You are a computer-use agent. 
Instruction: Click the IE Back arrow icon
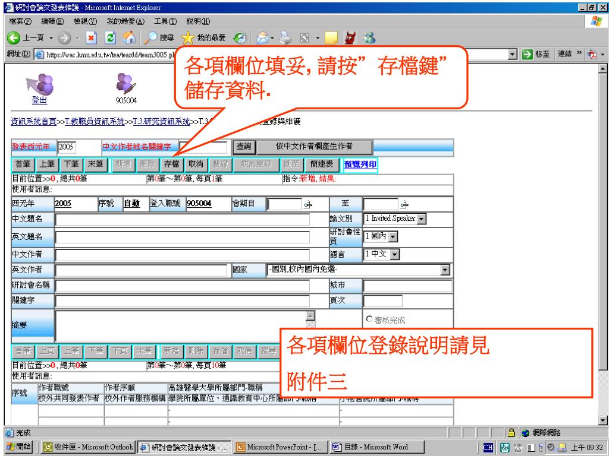coord(14,37)
